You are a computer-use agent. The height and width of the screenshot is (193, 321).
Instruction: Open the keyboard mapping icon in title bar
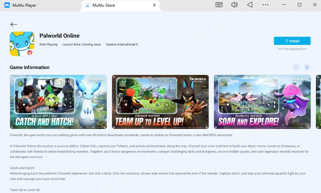(x=219, y=5)
